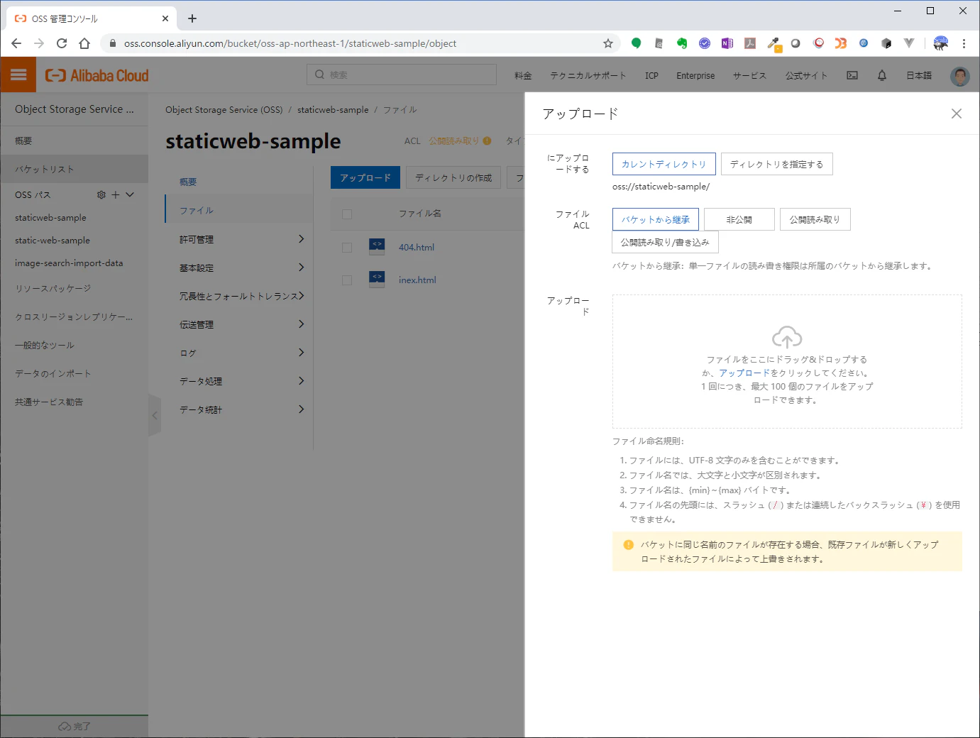Click ディレクトリの作成 button
980x738 pixels.
point(453,177)
